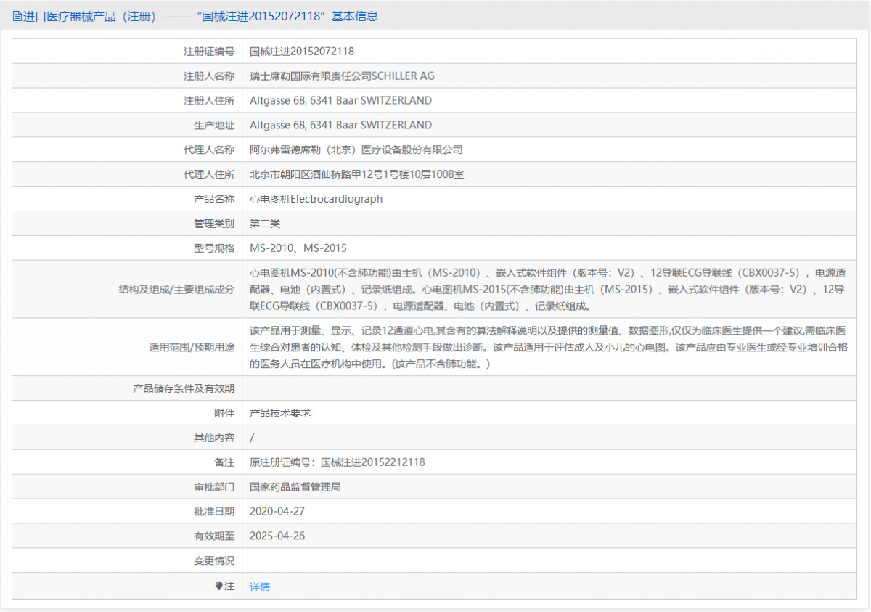Click the 产品储存条件及有效期 label
The image size is (871, 612).
[x=184, y=388]
